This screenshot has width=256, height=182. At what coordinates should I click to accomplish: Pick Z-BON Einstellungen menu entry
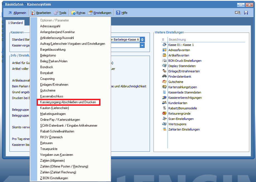pos(54,178)
